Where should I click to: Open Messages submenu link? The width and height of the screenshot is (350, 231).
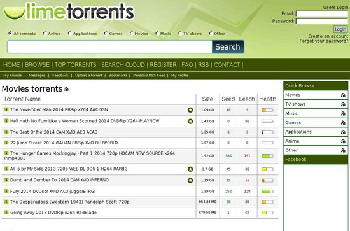point(37,76)
